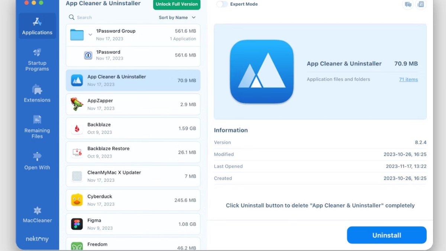The height and width of the screenshot is (251, 446).
Task: Click the Cyberduck duck icon
Action: point(77,200)
